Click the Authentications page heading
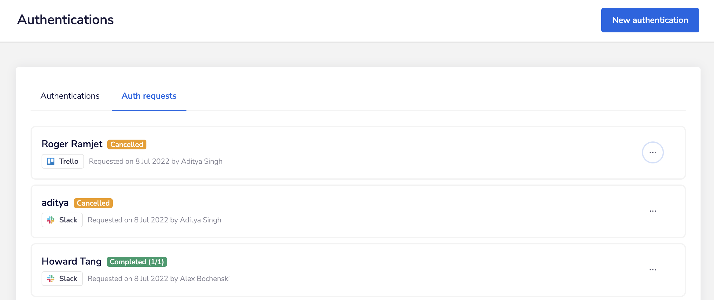The image size is (714, 300). click(x=65, y=20)
